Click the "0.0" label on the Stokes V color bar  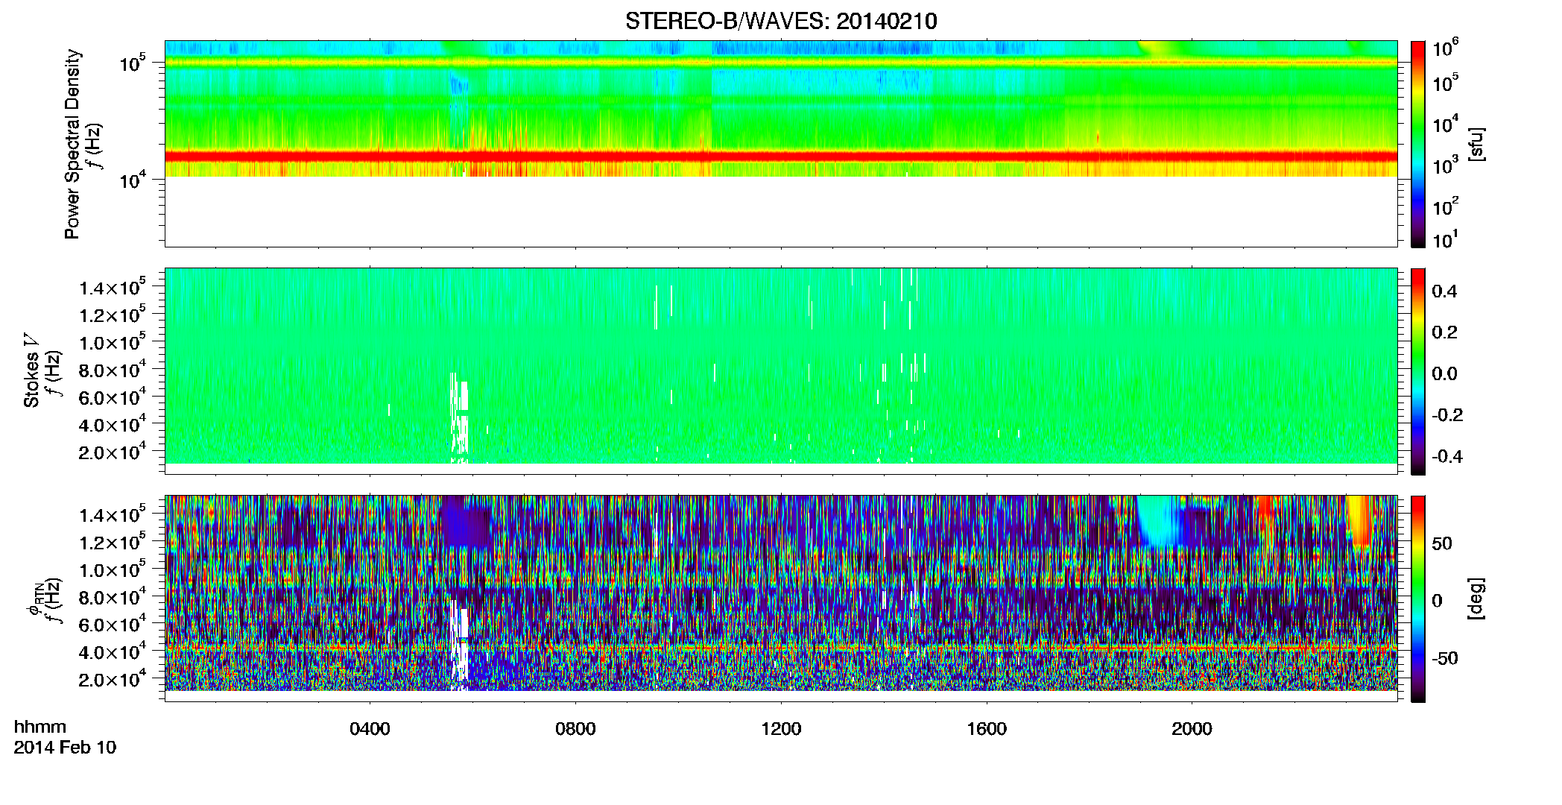point(1444,373)
